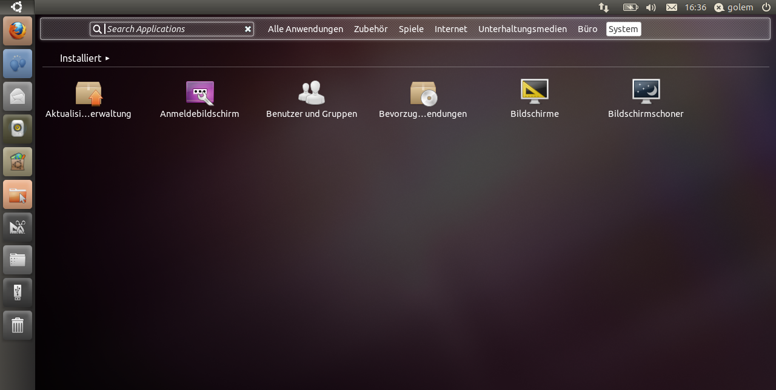Click the USB drive launcher icon

coord(18,292)
